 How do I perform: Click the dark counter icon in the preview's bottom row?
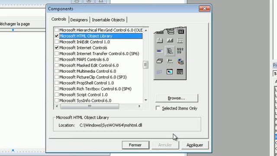180,71
